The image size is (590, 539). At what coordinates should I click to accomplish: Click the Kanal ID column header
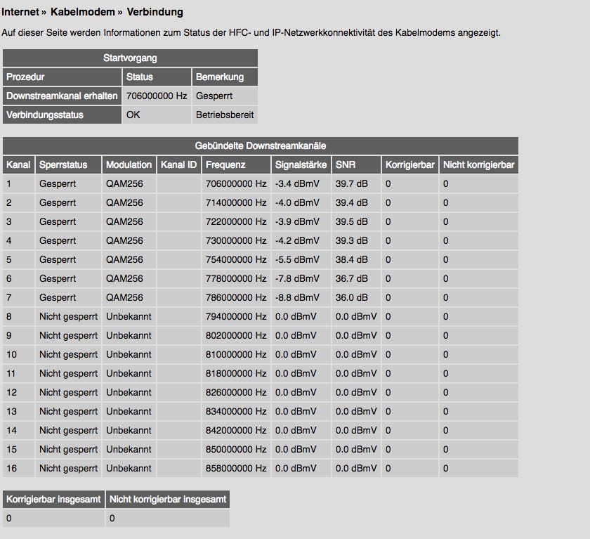178,164
